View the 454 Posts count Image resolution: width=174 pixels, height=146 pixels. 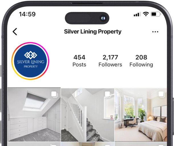click(x=79, y=61)
